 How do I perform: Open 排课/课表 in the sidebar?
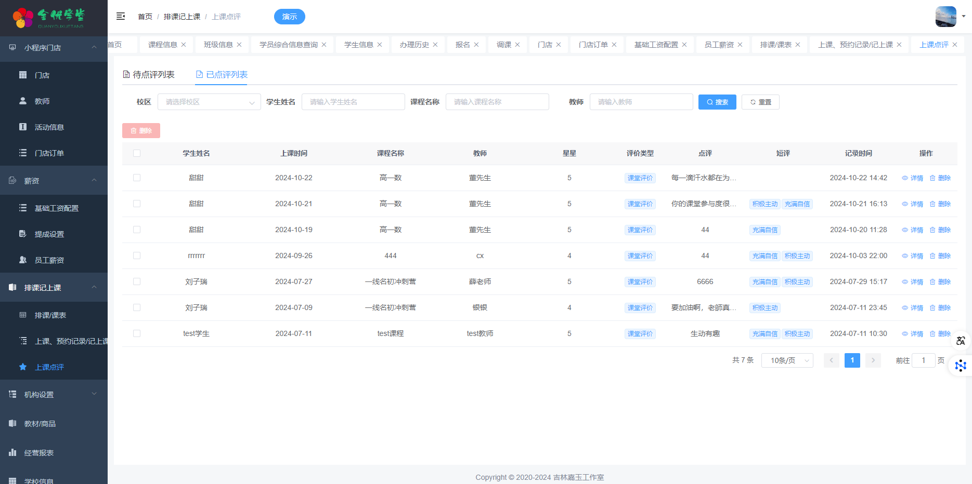pyautogui.click(x=50, y=315)
